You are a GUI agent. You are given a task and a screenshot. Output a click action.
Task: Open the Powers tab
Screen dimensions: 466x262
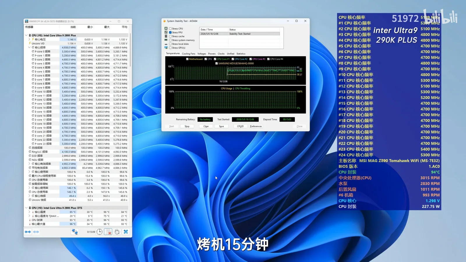212,54
